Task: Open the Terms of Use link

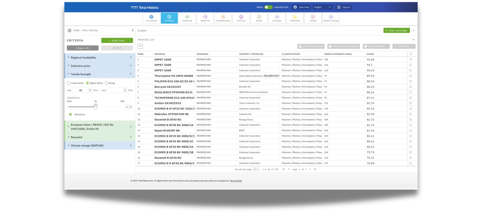Action: 236,181
